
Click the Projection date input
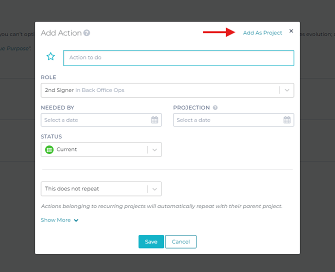point(227,120)
